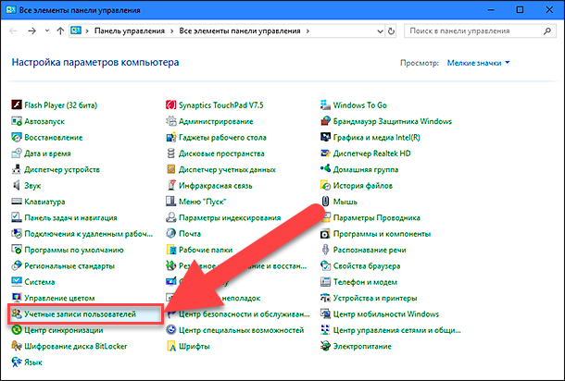Open the Synaptics TouchPad V7.5 icon

pos(170,105)
